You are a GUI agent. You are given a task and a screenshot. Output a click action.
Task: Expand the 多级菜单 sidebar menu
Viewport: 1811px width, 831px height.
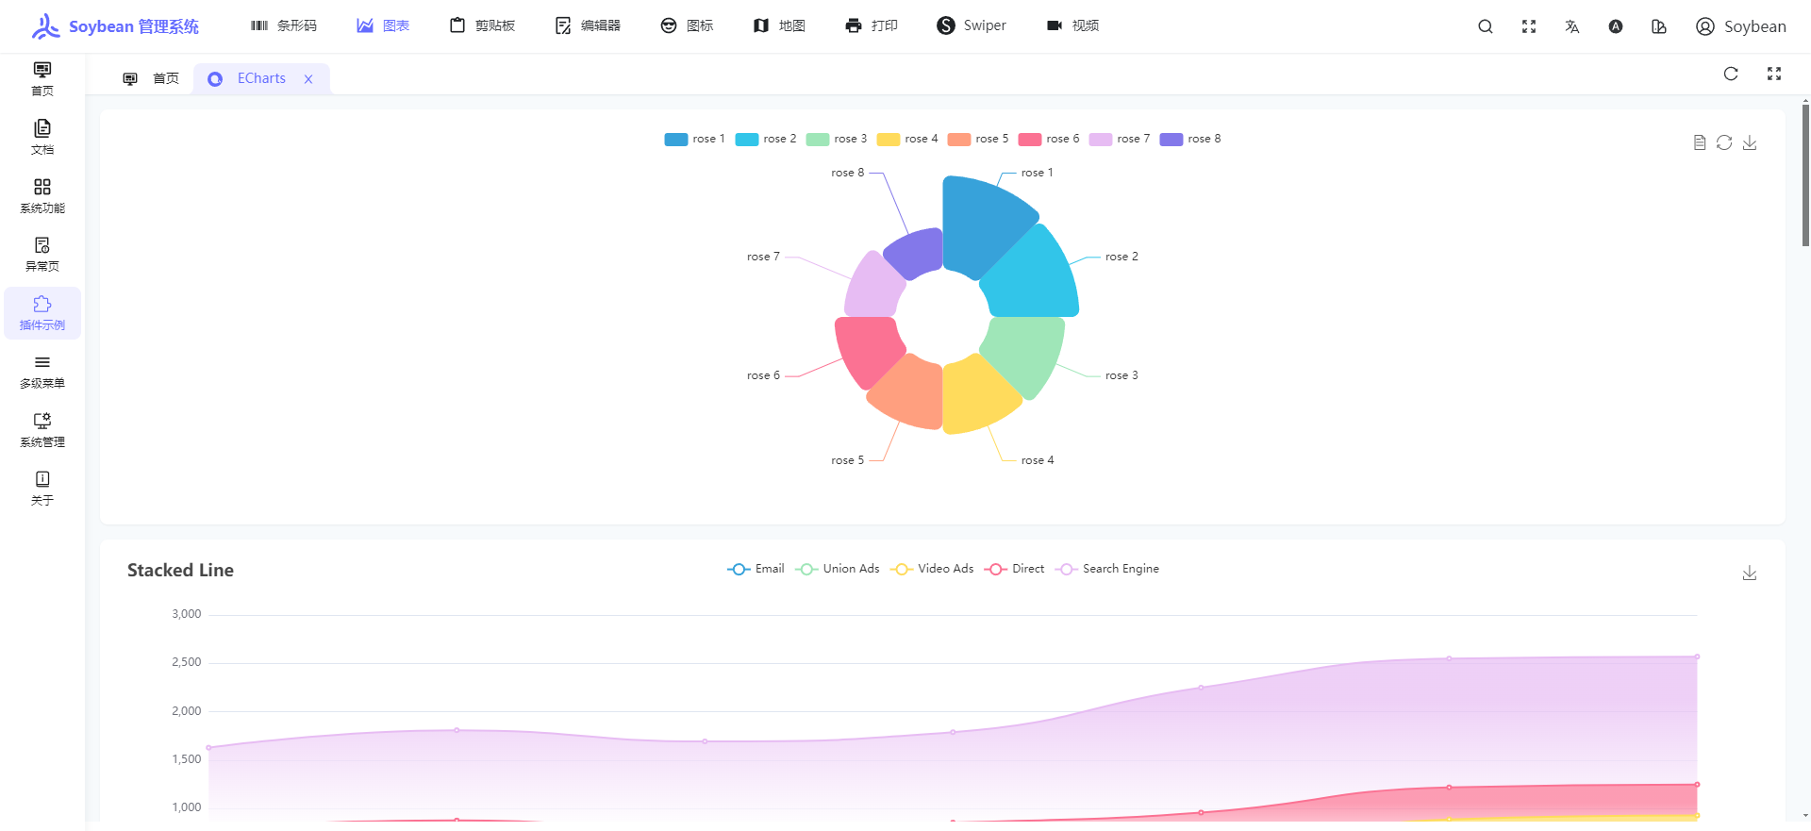(x=42, y=372)
